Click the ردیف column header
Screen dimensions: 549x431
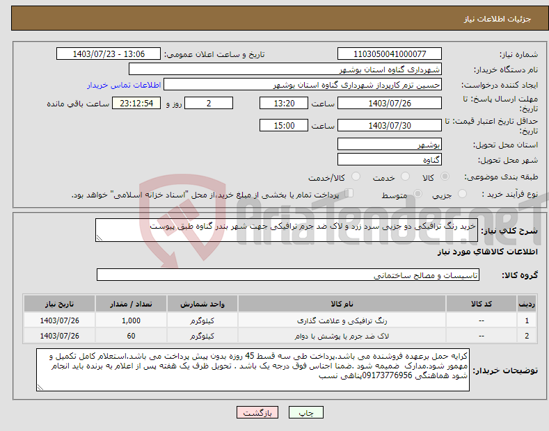click(527, 304)
